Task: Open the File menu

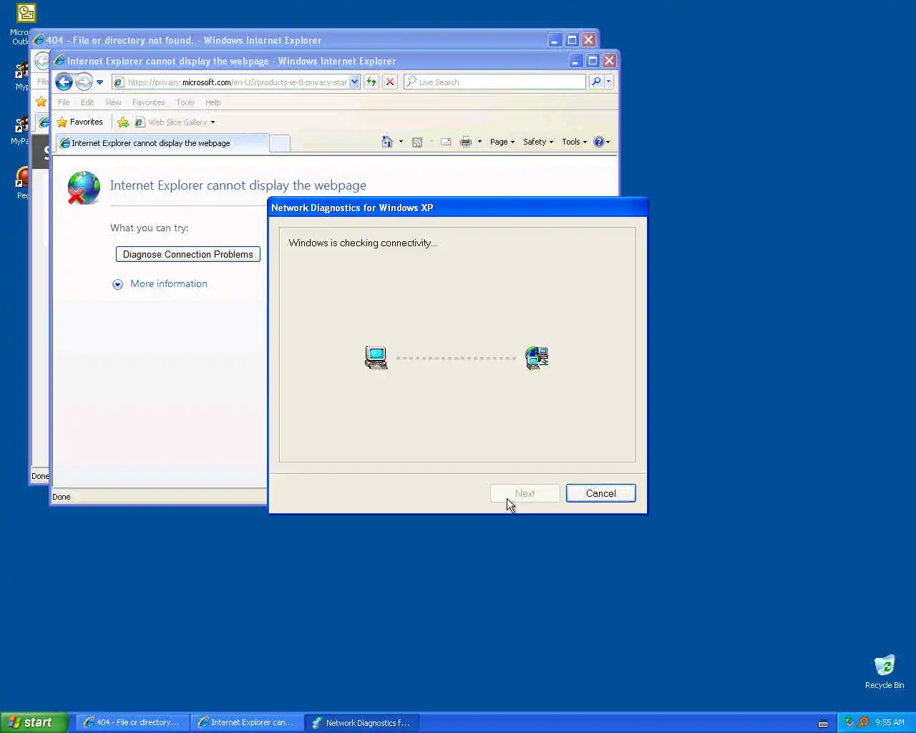Action: [x=64, y=102]
